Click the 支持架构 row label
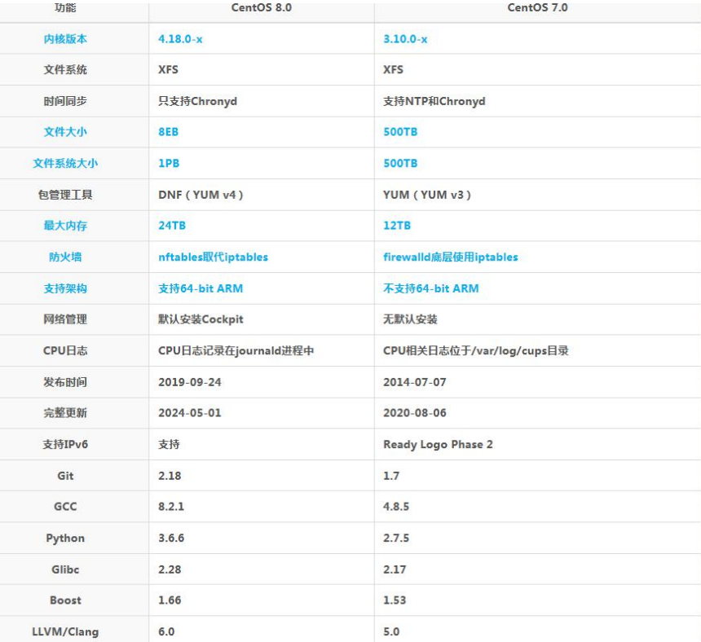 pyautogui.click(x=65, y=288)
